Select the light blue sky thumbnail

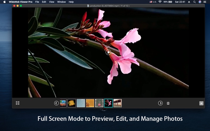[x=81, y=103]
